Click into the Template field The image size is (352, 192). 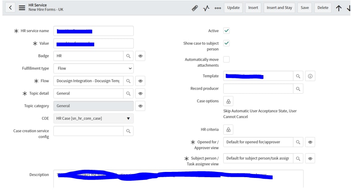pos(258,76)
